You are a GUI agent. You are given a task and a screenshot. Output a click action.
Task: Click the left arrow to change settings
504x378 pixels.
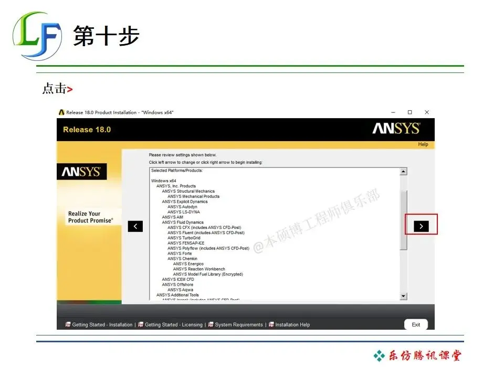pos(135,226)
